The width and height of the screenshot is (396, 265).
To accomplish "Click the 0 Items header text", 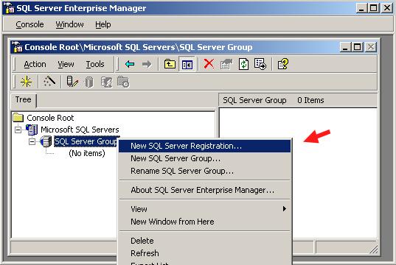I will click(310, 100).
